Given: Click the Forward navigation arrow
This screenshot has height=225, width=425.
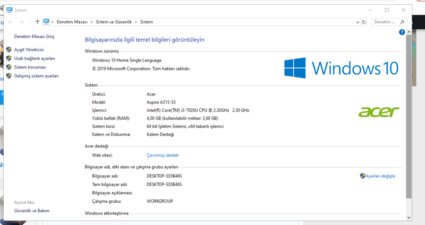Looking at the screenshot, I should 21,22.
